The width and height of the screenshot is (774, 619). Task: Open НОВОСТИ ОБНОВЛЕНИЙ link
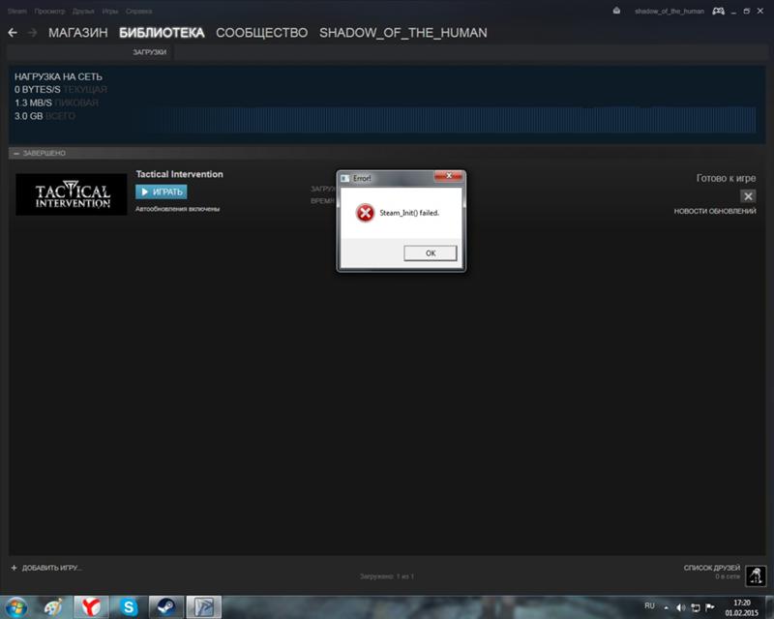pyautogui.click(x=715, y=211)
